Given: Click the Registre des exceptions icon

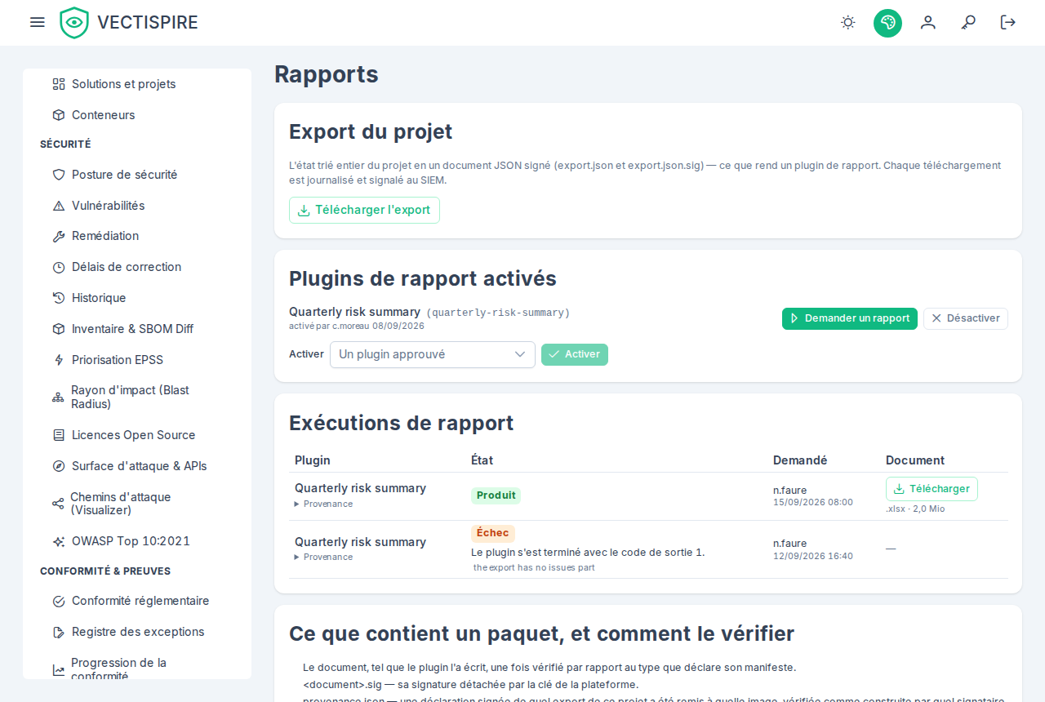Looking at the screenshot, I should click(59, 632).
